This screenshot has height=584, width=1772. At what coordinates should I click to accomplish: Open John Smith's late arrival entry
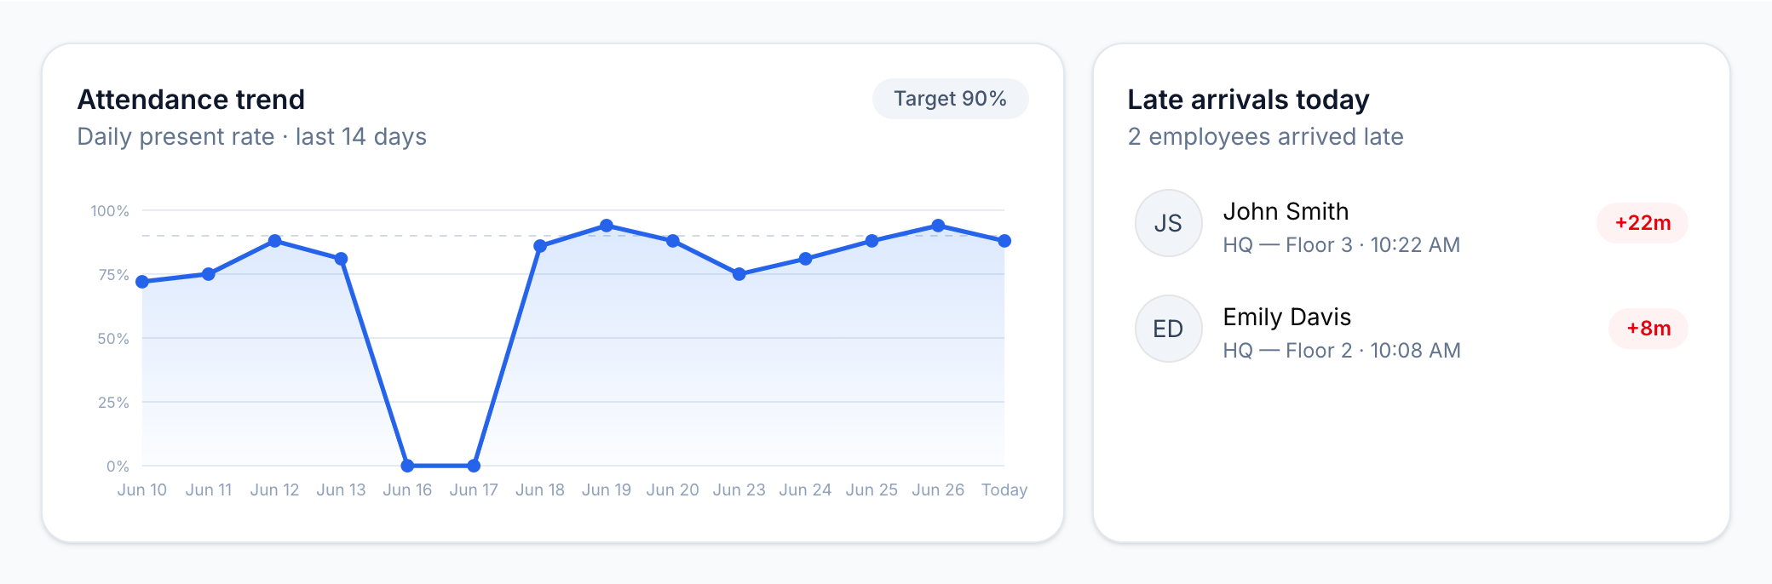coord(1412,223)
